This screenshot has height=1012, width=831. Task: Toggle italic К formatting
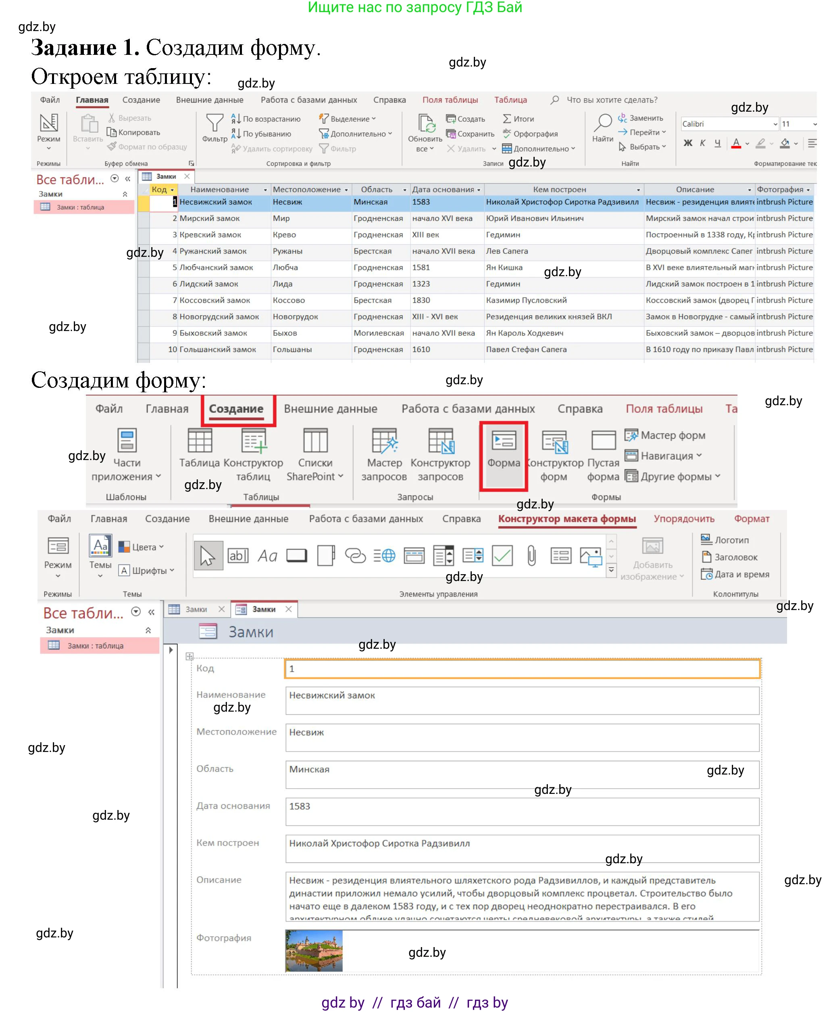click(x=702, y=143)
